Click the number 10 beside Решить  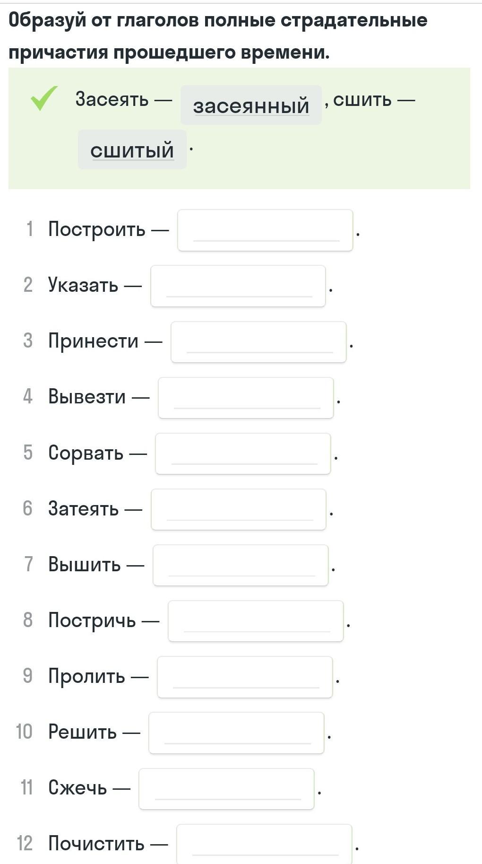[x=24, y=732]
